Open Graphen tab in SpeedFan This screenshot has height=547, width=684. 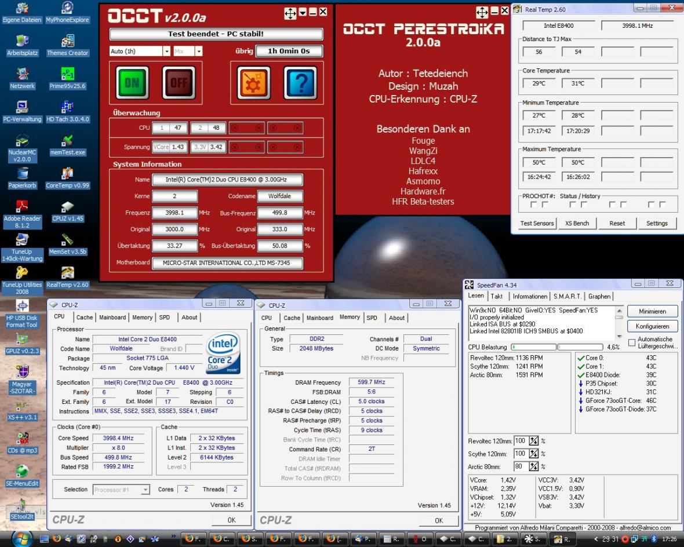(x=599, y=296)
